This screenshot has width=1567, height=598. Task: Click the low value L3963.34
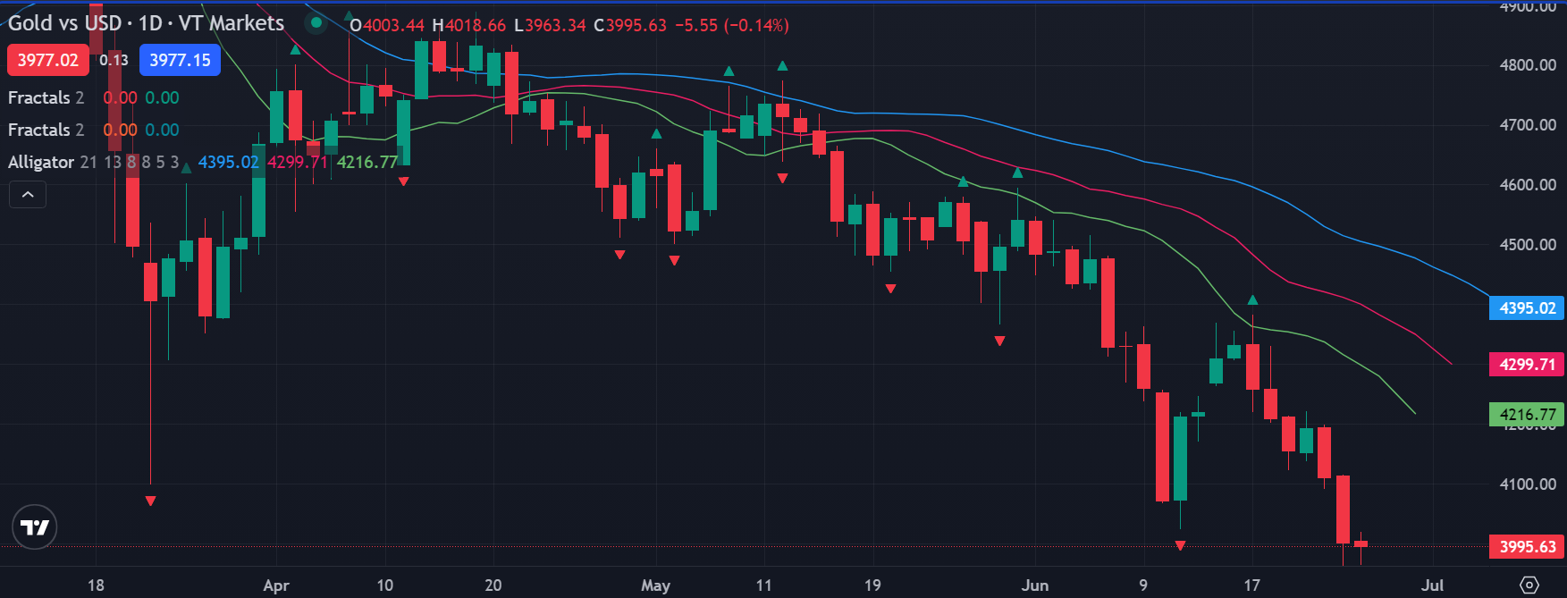point(550,25)
